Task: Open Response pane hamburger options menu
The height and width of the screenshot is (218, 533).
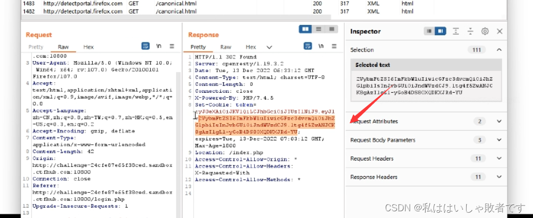Action: [334, 46]
